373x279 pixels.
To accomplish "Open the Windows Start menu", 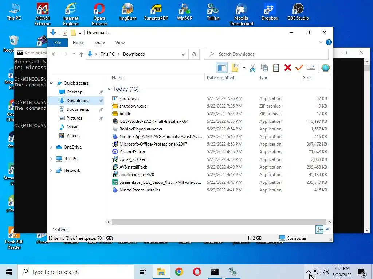I will pos(9,272).
